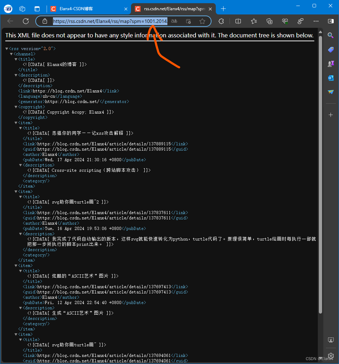This screenshot has height=364, width=339.
Task: Open Outlook from the sidebar
Action: (331, 78)
